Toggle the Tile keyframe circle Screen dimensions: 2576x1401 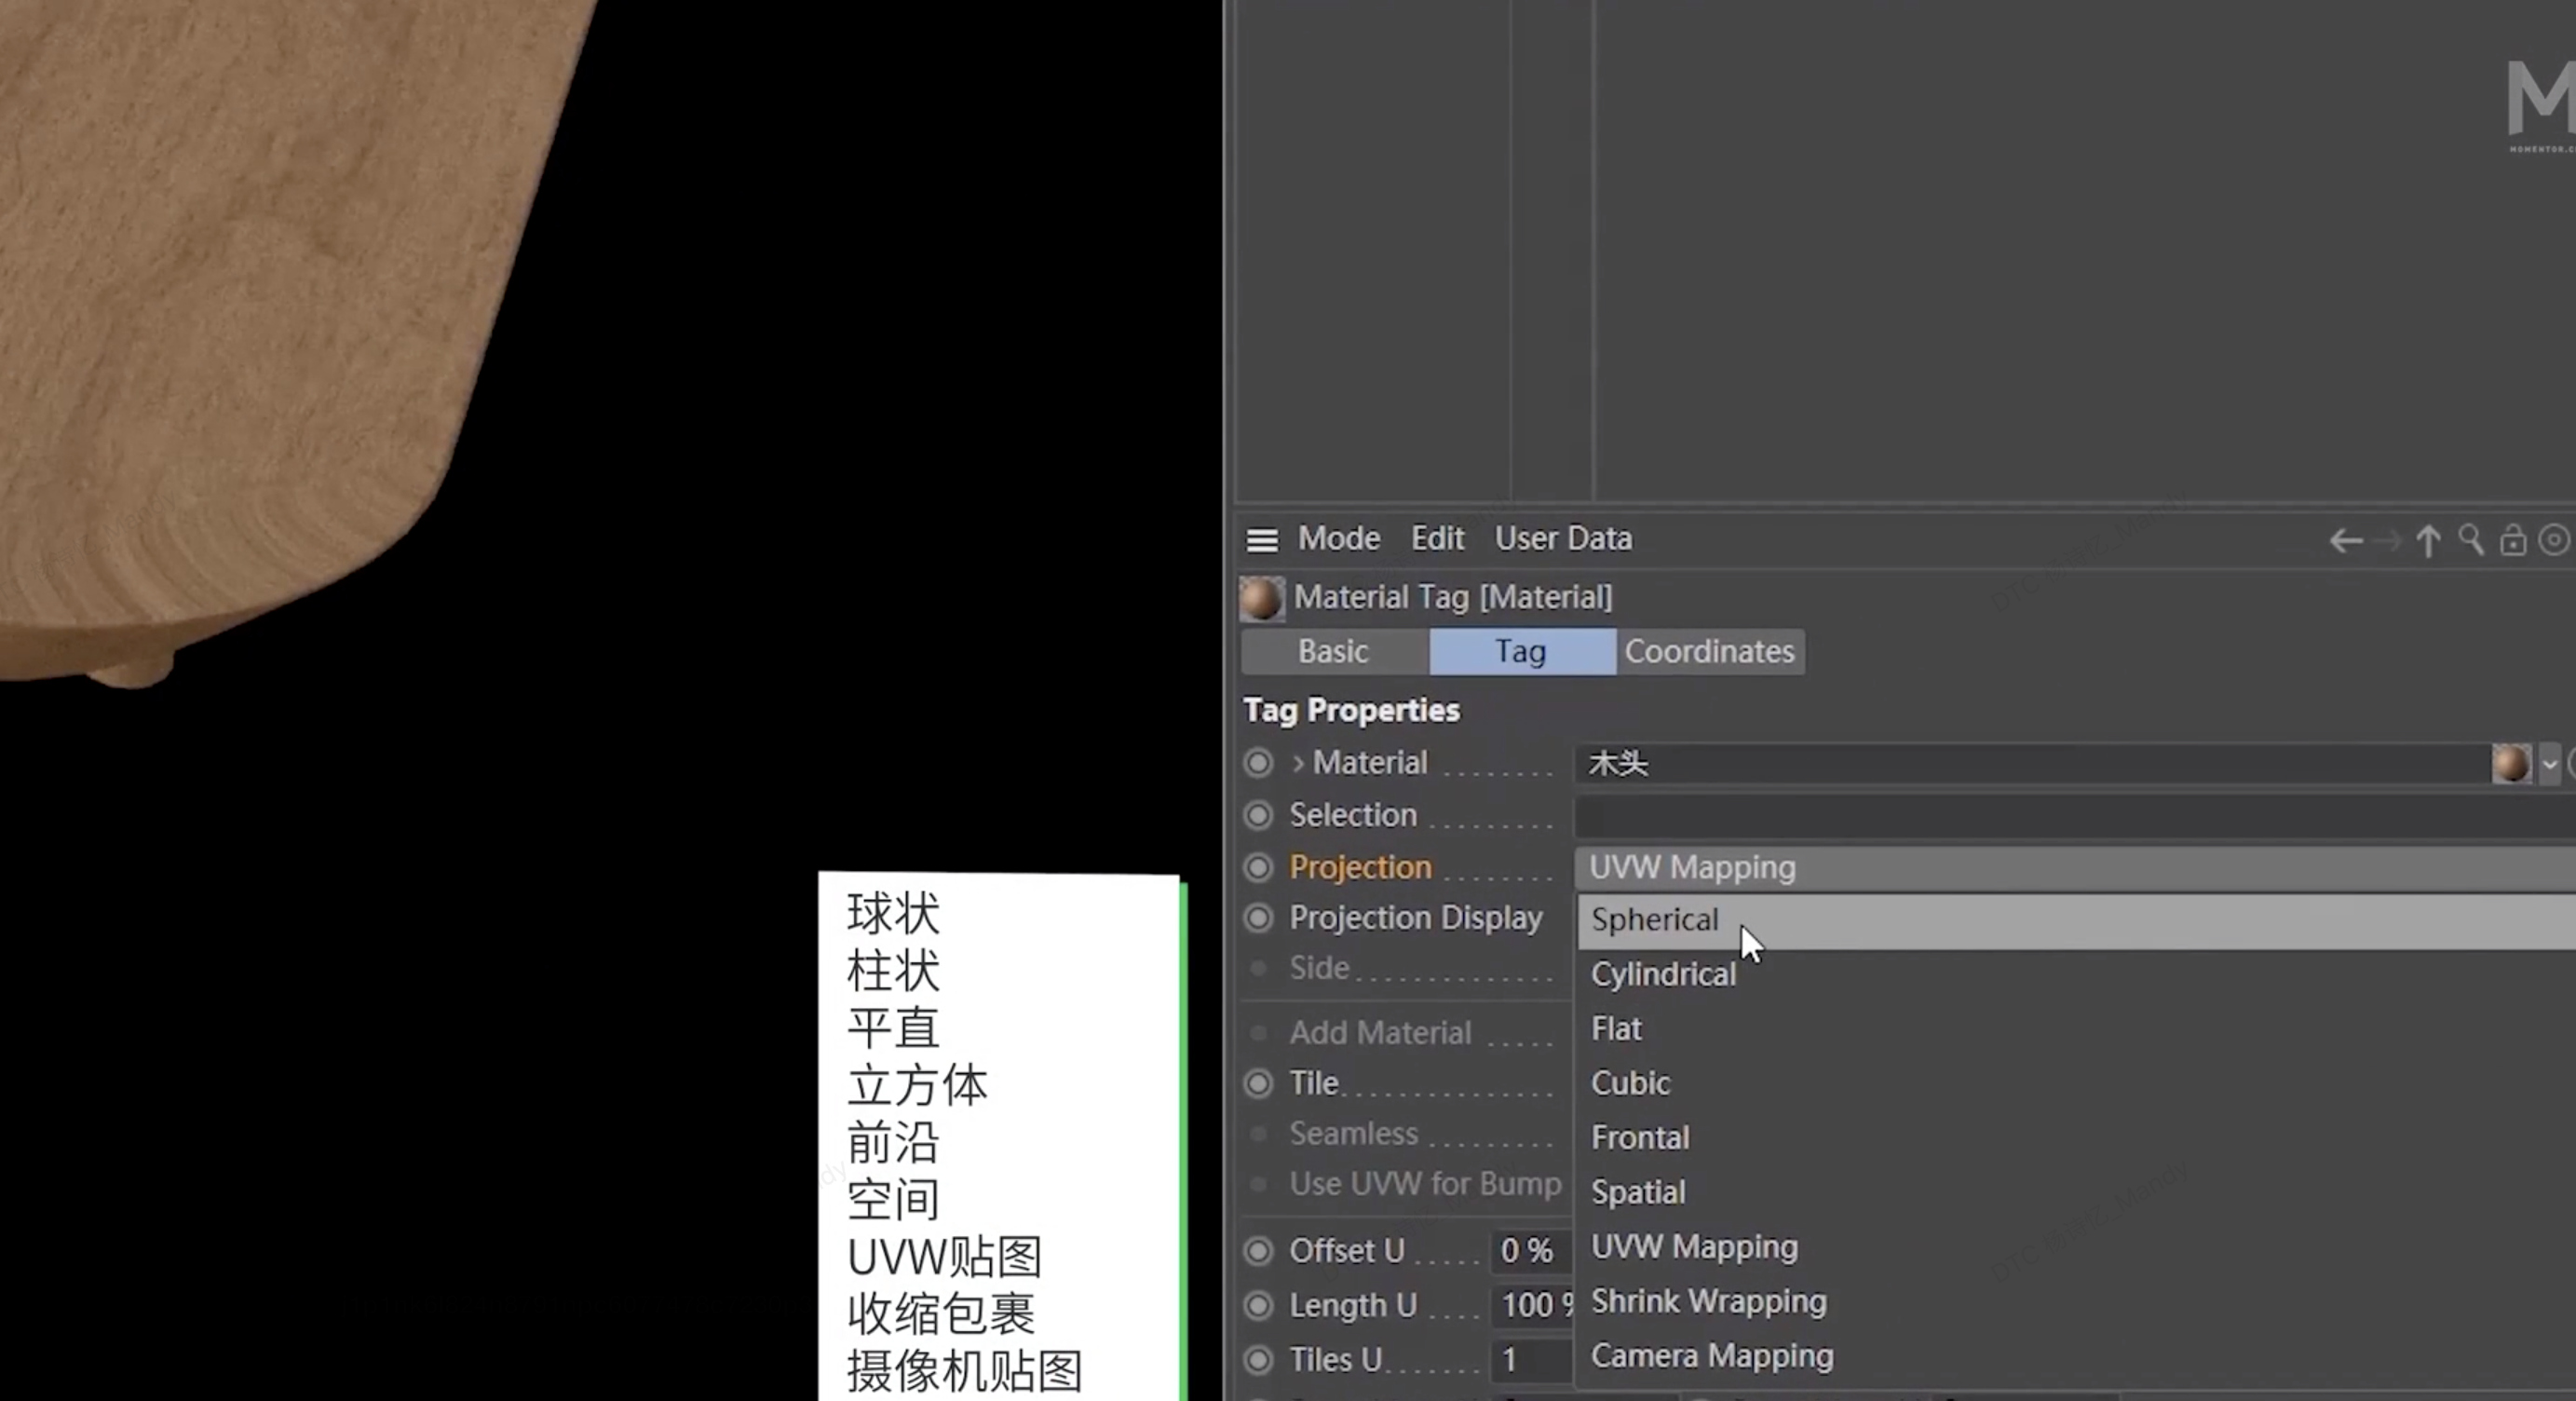click(x=1258, y=1083)
